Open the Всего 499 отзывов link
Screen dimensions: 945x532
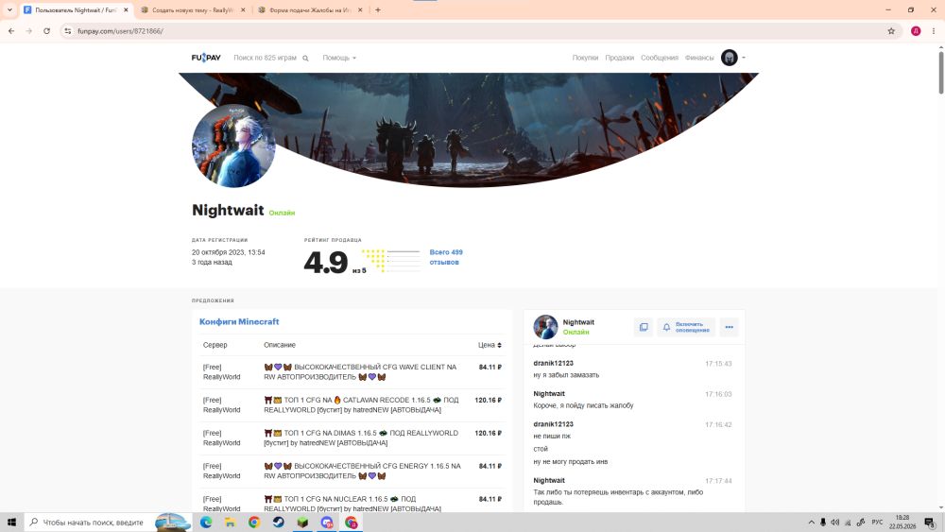(446, 257)
